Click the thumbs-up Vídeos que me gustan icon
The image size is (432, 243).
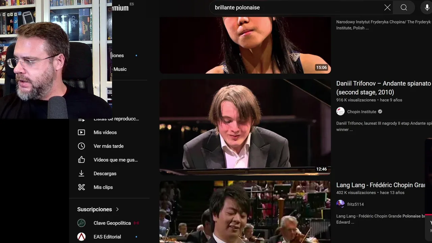pos(81,160)
